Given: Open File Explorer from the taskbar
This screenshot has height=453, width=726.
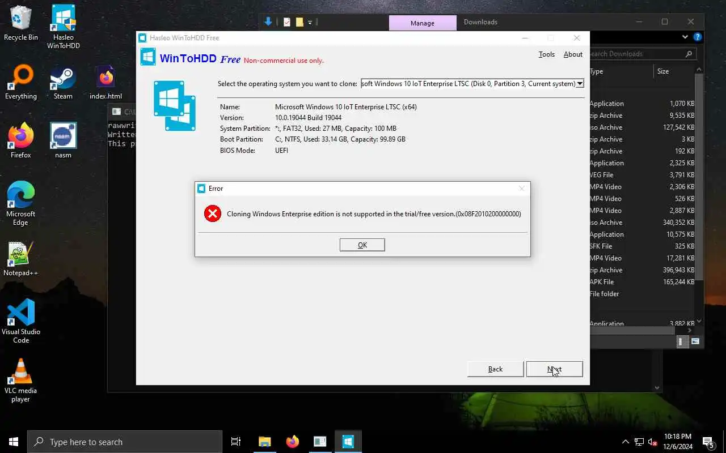Looking at the screenshot, I should tap(265, 442).
